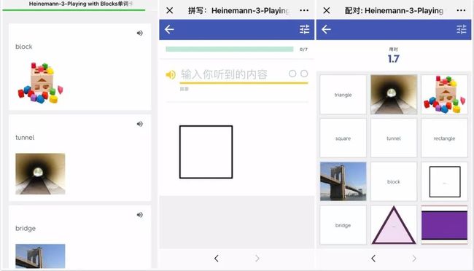This screenshot has width=474, height=271.
Task: Open the more menu on 拼写 screen
Action: click(304, 11)
